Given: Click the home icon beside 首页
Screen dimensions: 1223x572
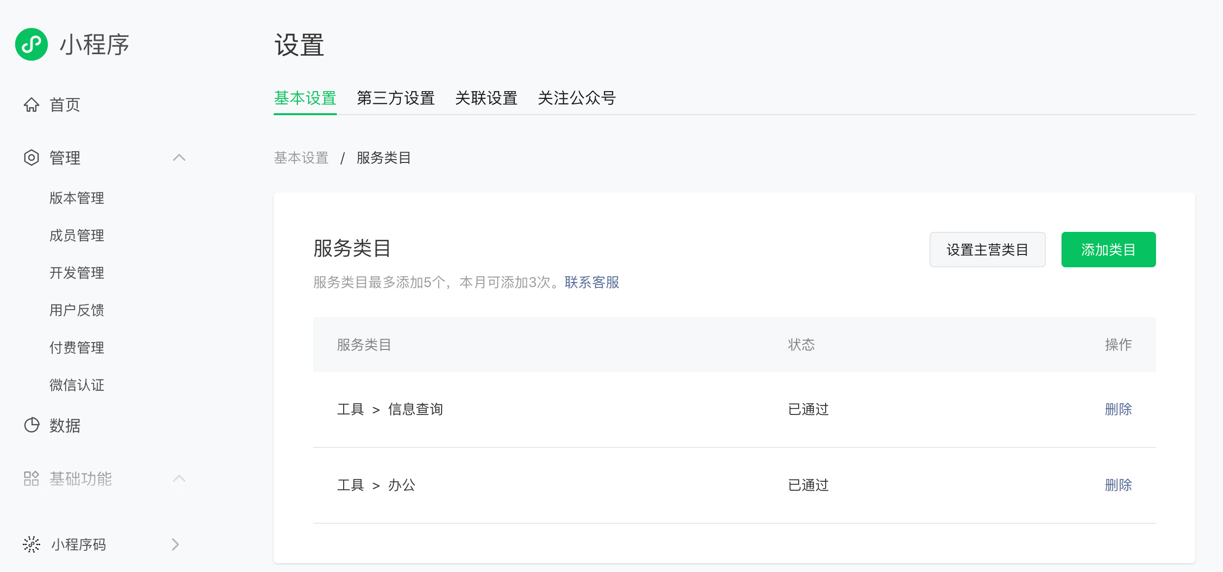Looking at the screenshot, I should (32, 105).
